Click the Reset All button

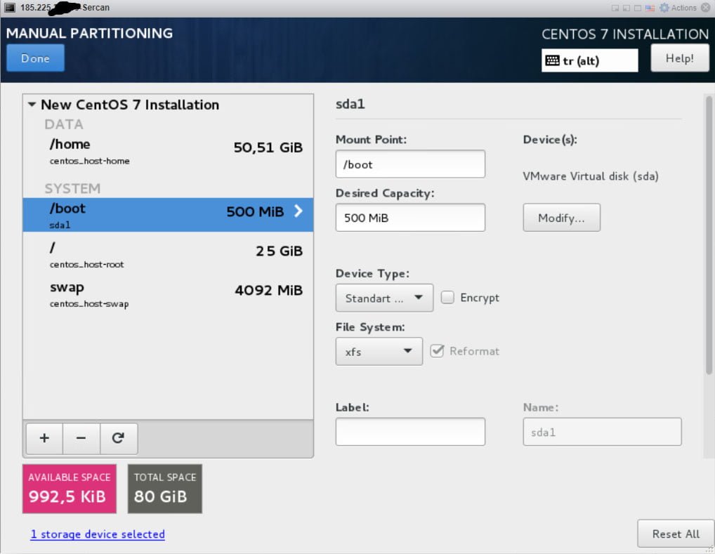(676, 534)
